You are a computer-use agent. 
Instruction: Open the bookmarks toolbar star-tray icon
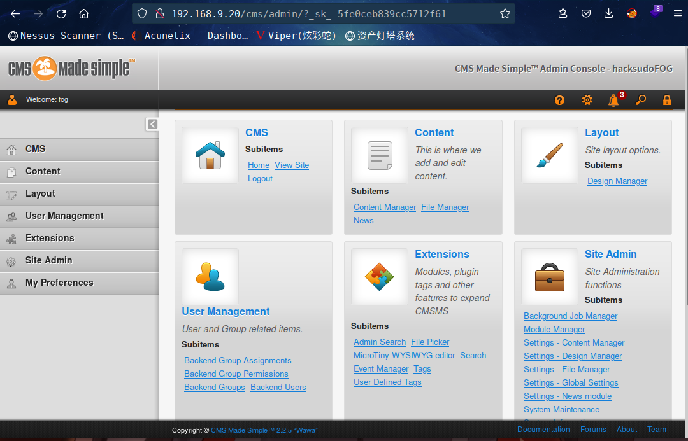[x=563, y=13]
